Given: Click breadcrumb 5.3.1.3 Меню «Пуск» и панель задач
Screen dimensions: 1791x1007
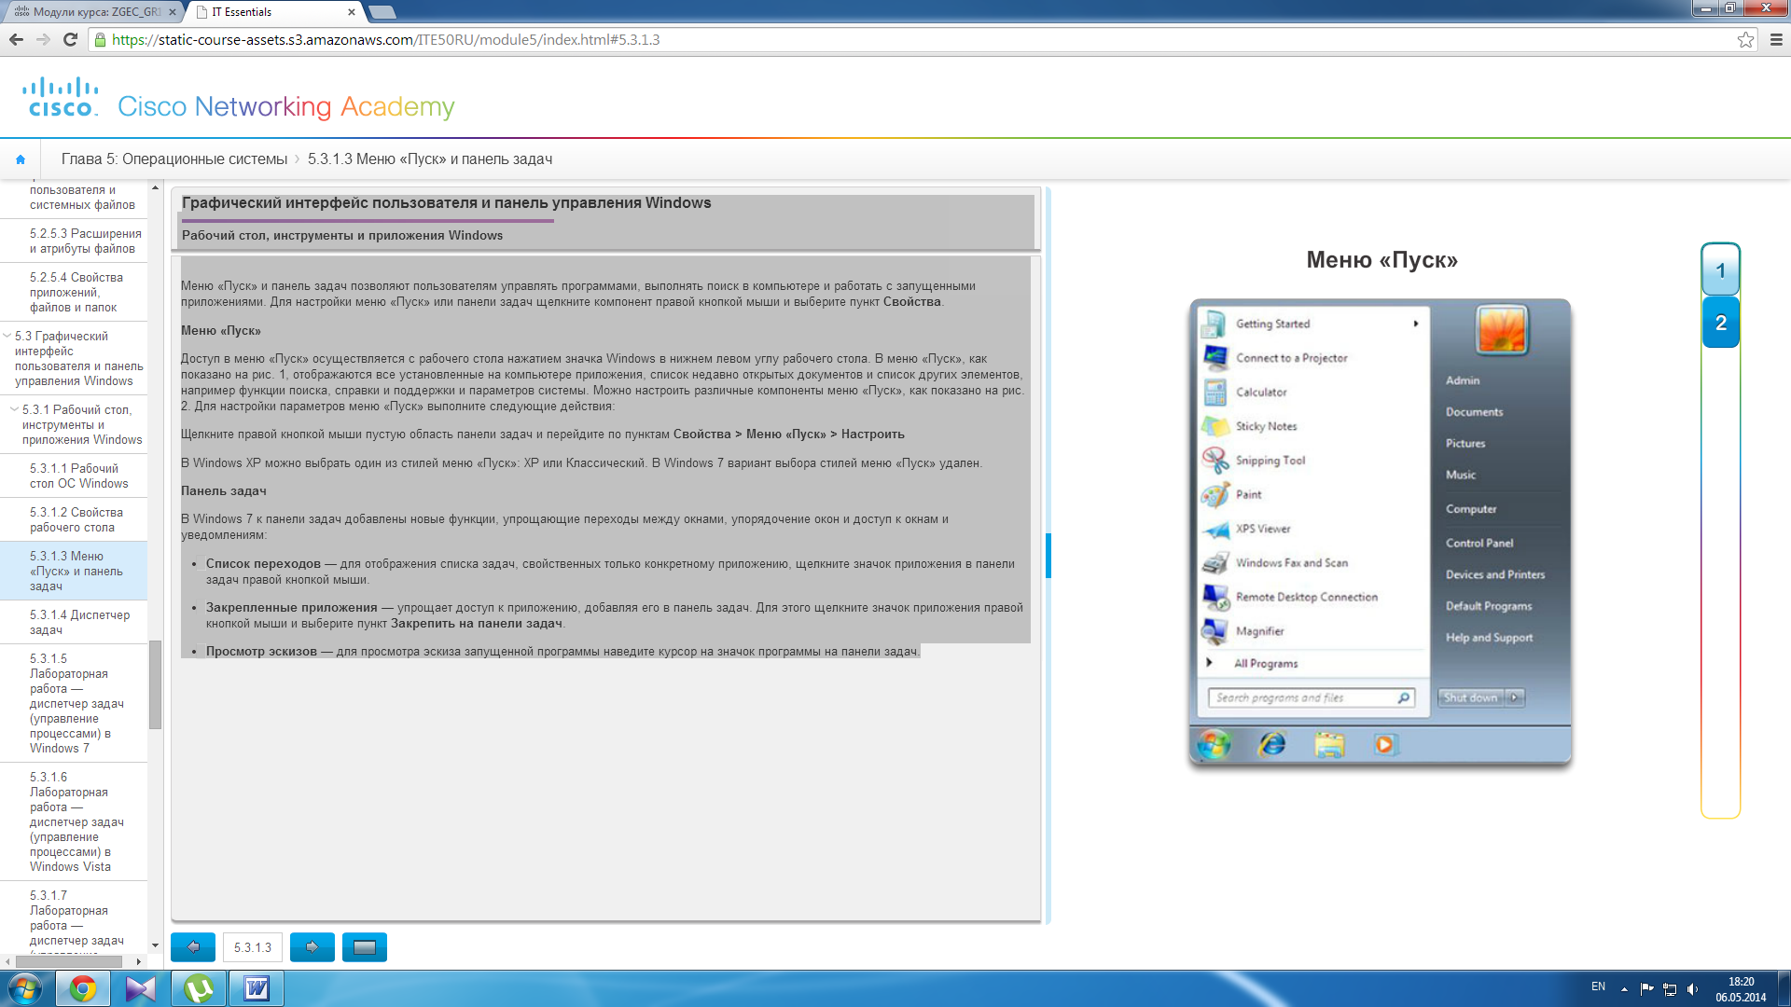Looking at the screenshot, I should pyautogui.click(x=430, y=159).
